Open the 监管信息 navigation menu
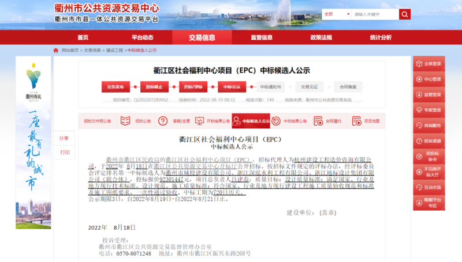Viewport: 462px width, 262px height. click(x=261, y=37)
